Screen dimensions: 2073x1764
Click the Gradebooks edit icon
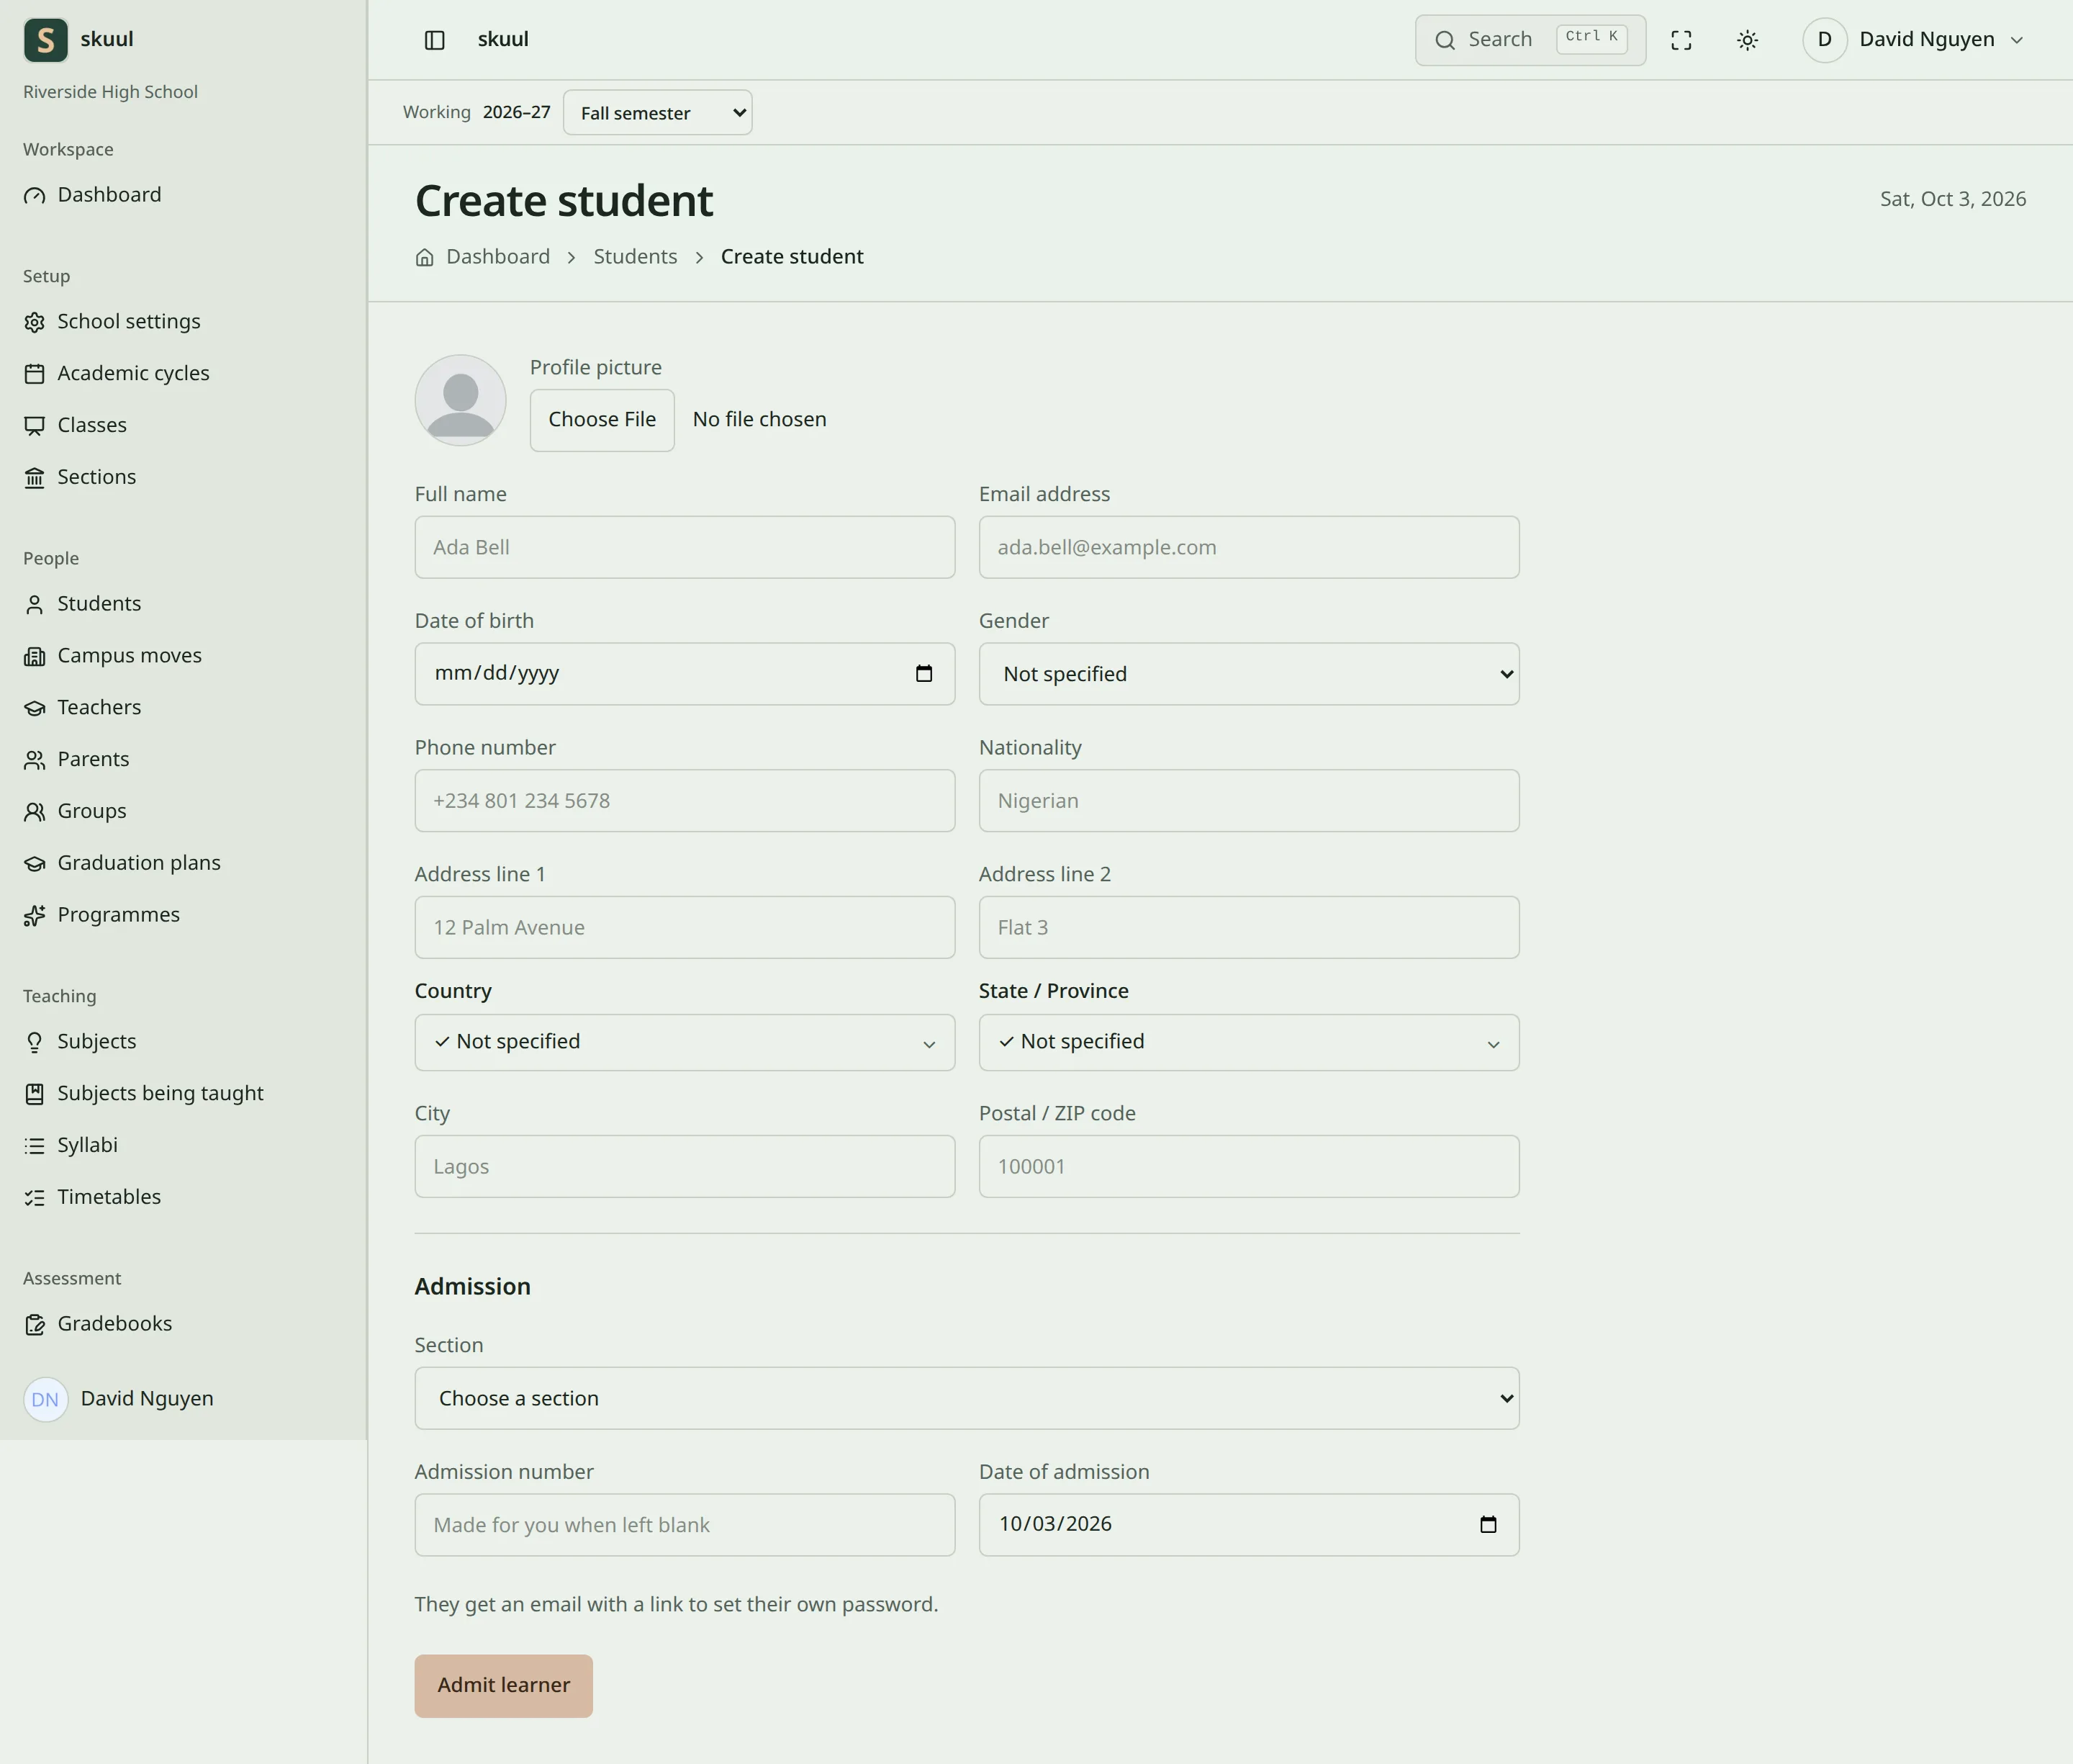click(35, 1325)
